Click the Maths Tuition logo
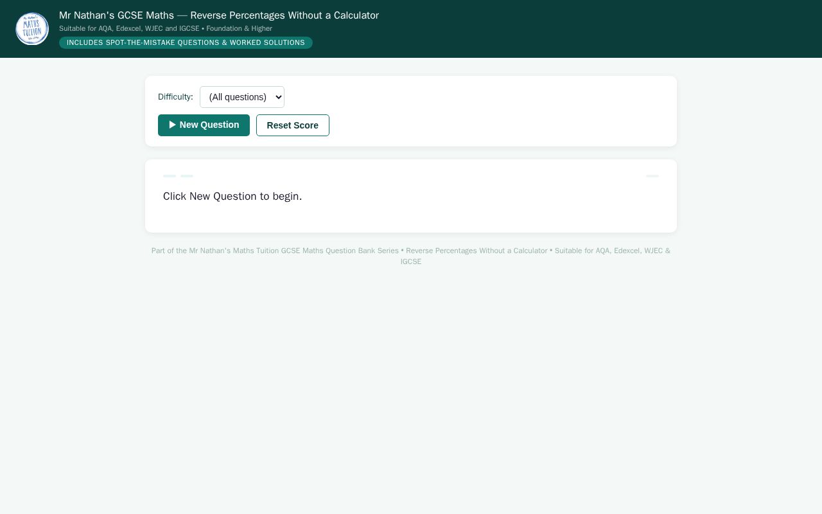Screen dimensions: 822x514 click(32, 29)
